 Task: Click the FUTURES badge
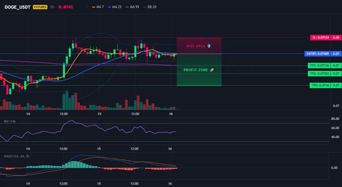click(x=40, y=7)
